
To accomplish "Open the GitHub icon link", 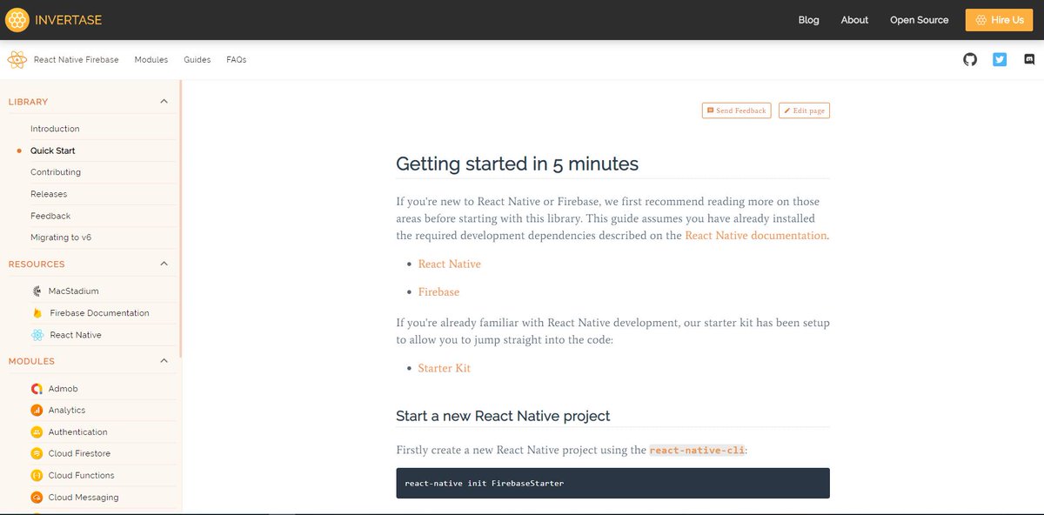I will (x=970, y=60).
